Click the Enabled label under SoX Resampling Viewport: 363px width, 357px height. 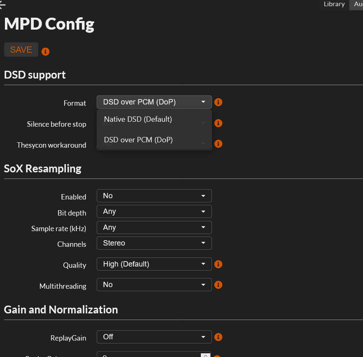point(74,197)
